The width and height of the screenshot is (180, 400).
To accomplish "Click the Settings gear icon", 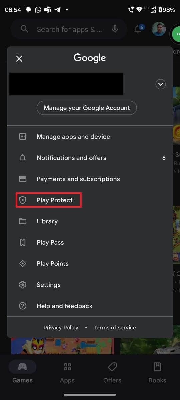I will click(23, 285).
